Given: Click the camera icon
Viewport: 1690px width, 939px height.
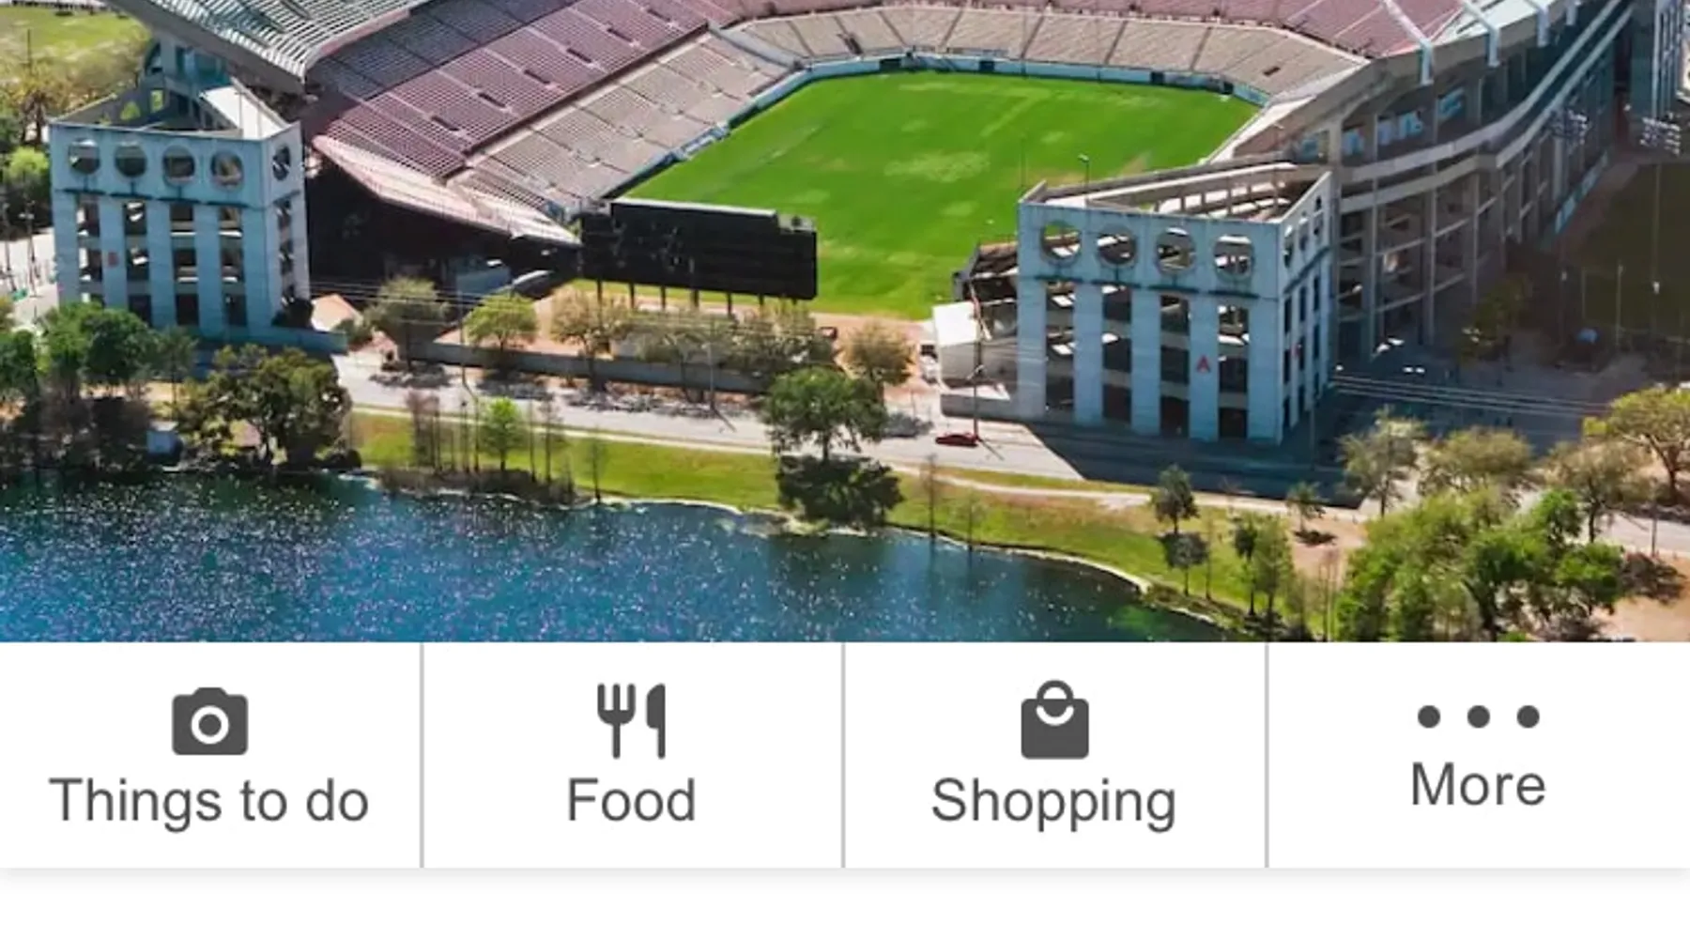Looking at the screenshot, I should point(209,721).
